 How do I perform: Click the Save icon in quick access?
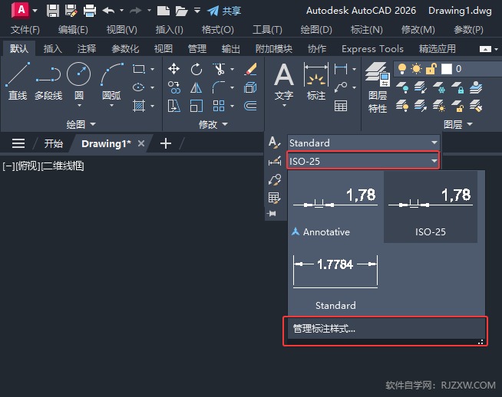coord(53,11)
